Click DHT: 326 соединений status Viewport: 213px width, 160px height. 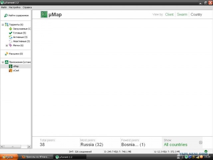[81, 152]
